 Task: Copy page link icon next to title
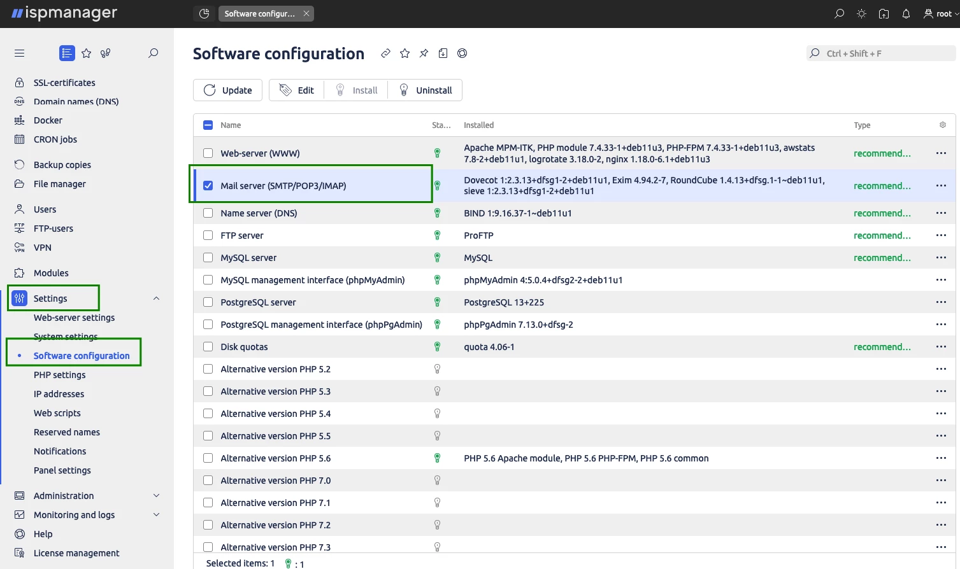coord(385,53)
